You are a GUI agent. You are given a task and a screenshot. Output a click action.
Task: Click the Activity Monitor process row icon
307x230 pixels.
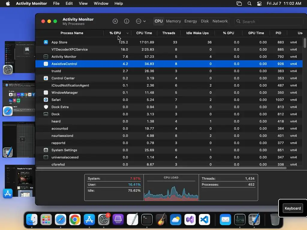[x=46, y=57]
